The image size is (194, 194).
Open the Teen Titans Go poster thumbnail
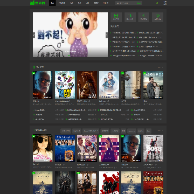pyautogui.click(x=65, y=85)
